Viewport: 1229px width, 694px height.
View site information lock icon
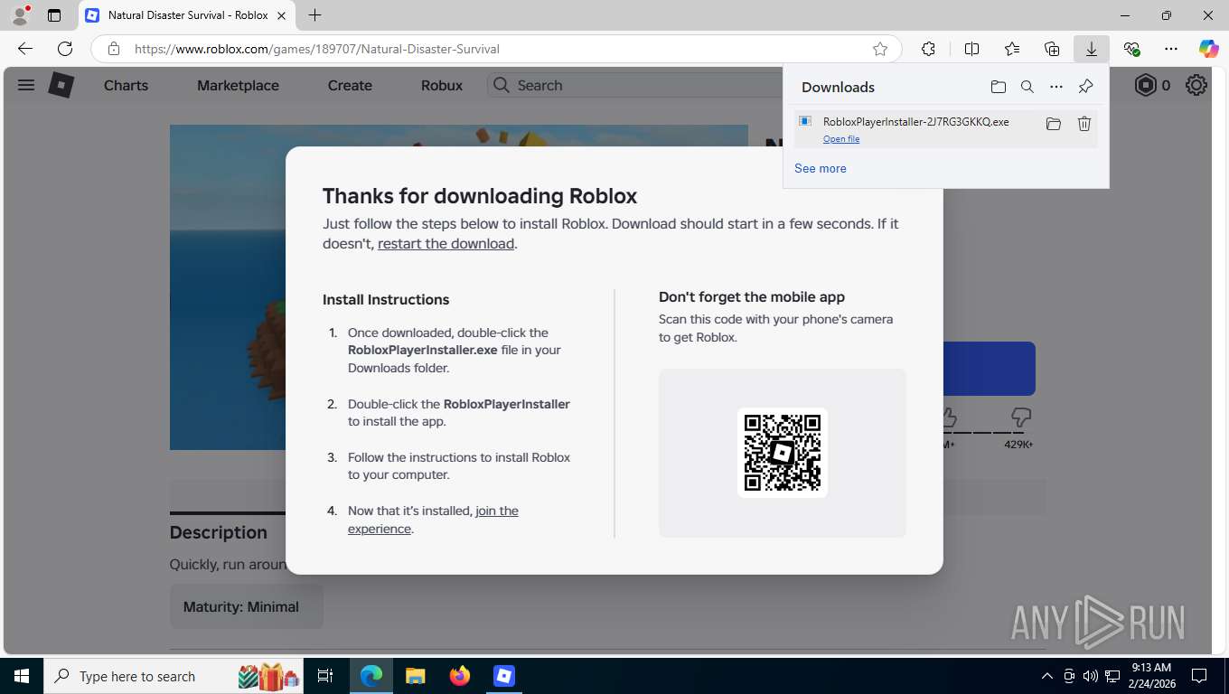coord(113,49)
